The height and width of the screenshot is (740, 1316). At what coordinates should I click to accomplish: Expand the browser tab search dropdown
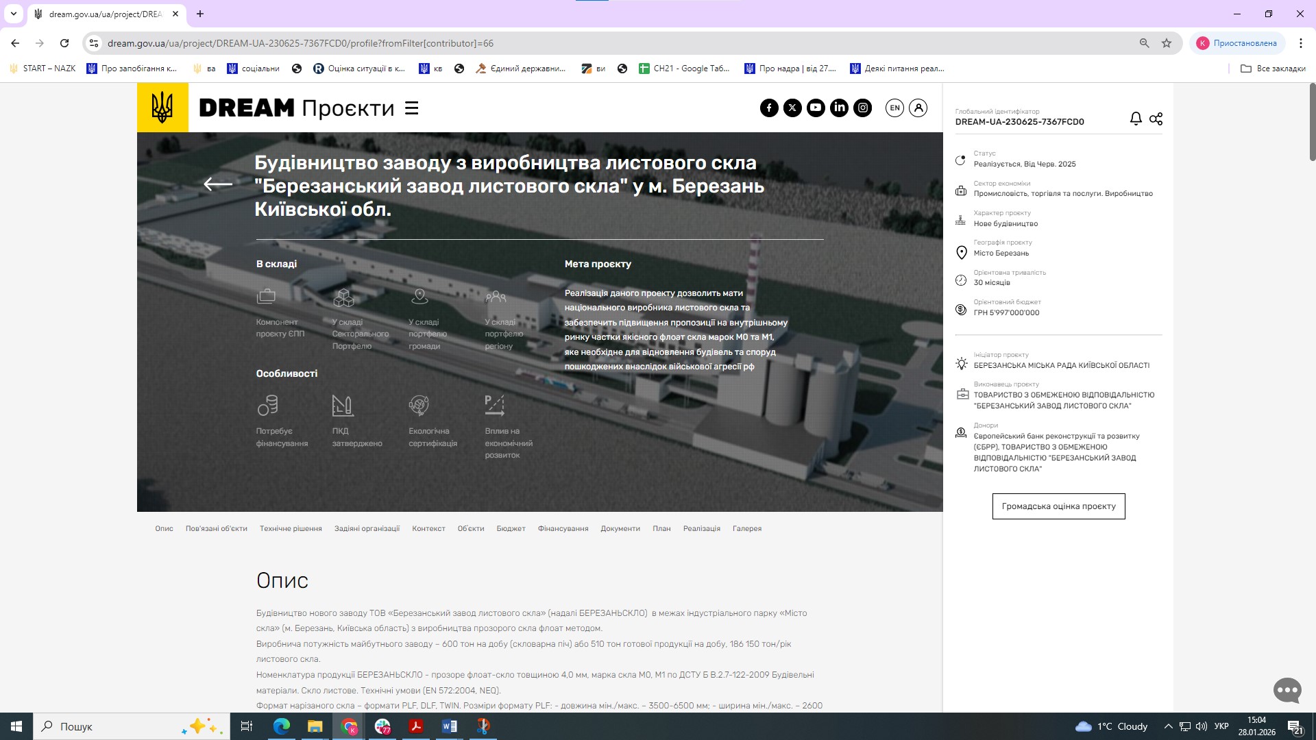click(13, 14)
